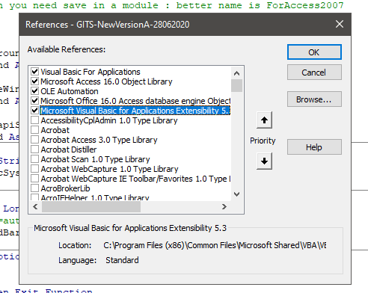Click the list's scroll down arrow
This screenshot has width=368, height=293.
point(236,194)
